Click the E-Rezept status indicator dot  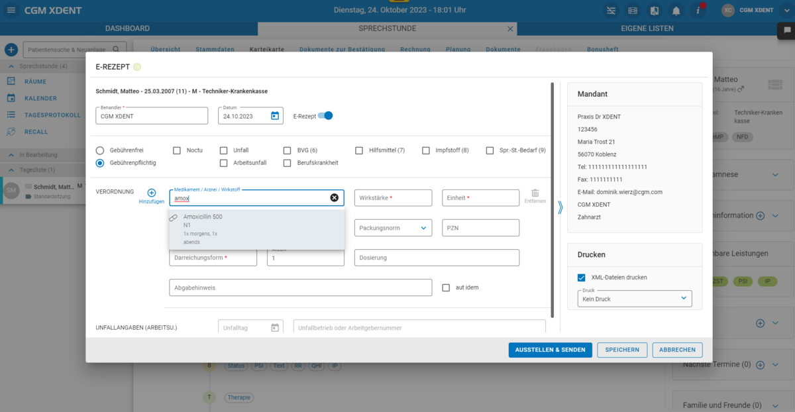point(137,67)
